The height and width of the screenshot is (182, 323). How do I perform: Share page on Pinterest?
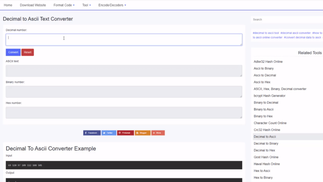click(x=125, y=133)
